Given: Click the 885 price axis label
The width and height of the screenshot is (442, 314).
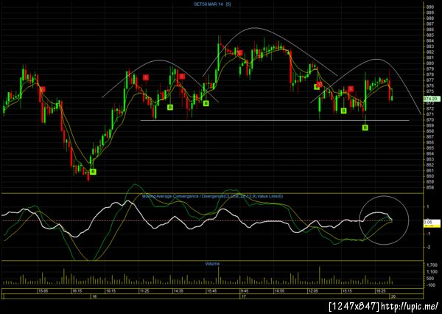Looking at the screenshot, I should point(430,35).
